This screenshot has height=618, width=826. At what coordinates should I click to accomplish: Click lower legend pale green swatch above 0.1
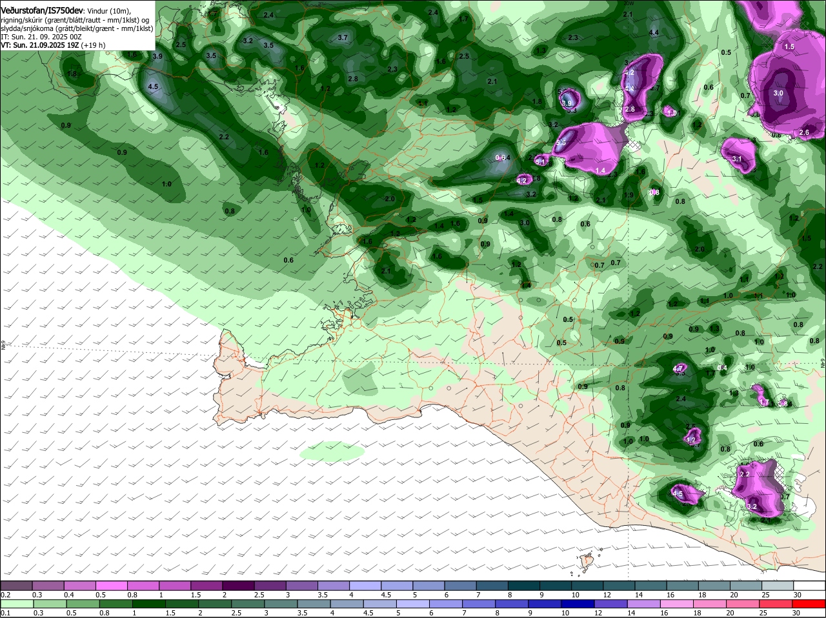pos(16,603)
